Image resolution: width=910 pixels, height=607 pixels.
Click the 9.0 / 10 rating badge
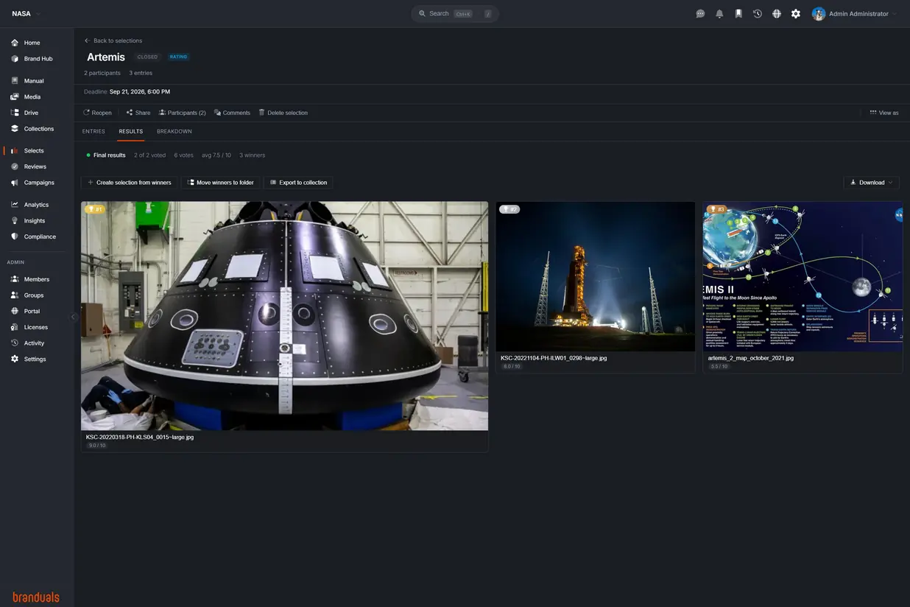coord(97,446)
